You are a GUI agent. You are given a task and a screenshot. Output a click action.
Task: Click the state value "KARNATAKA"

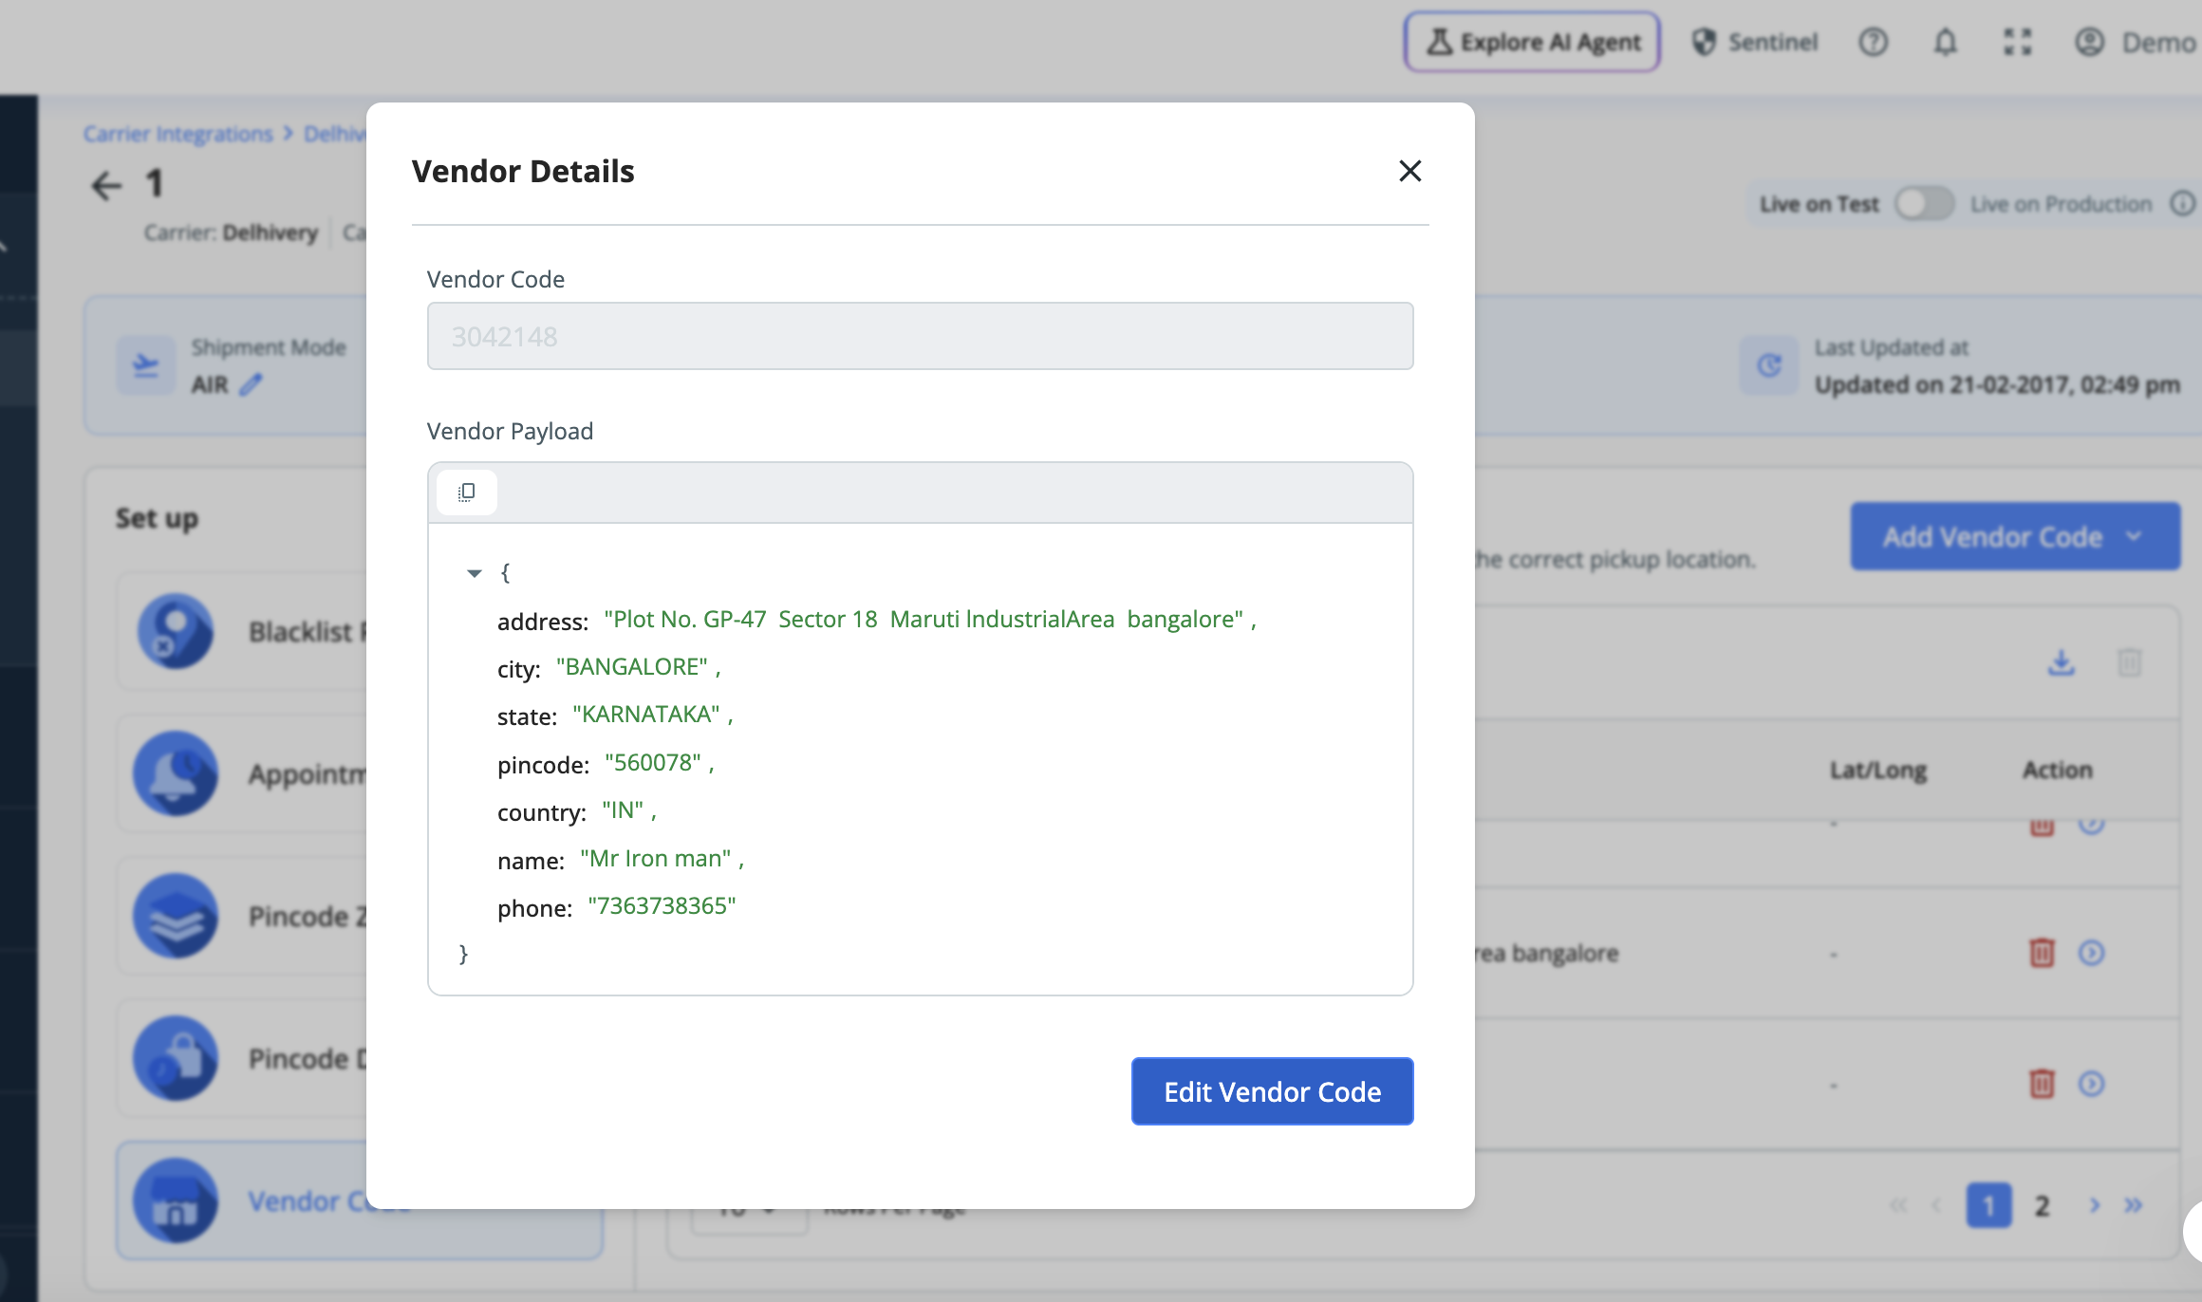[646, 715]
